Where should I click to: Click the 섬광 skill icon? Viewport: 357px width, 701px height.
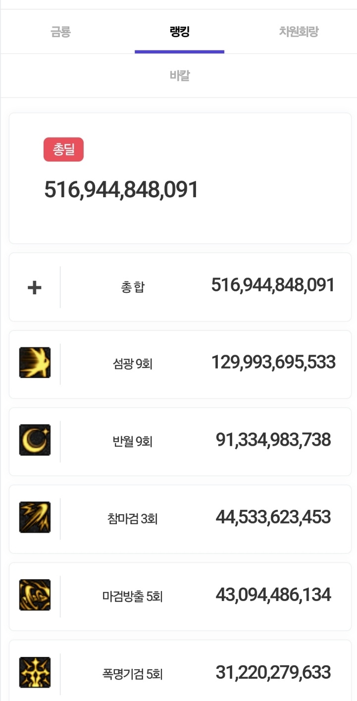[35, 363]
